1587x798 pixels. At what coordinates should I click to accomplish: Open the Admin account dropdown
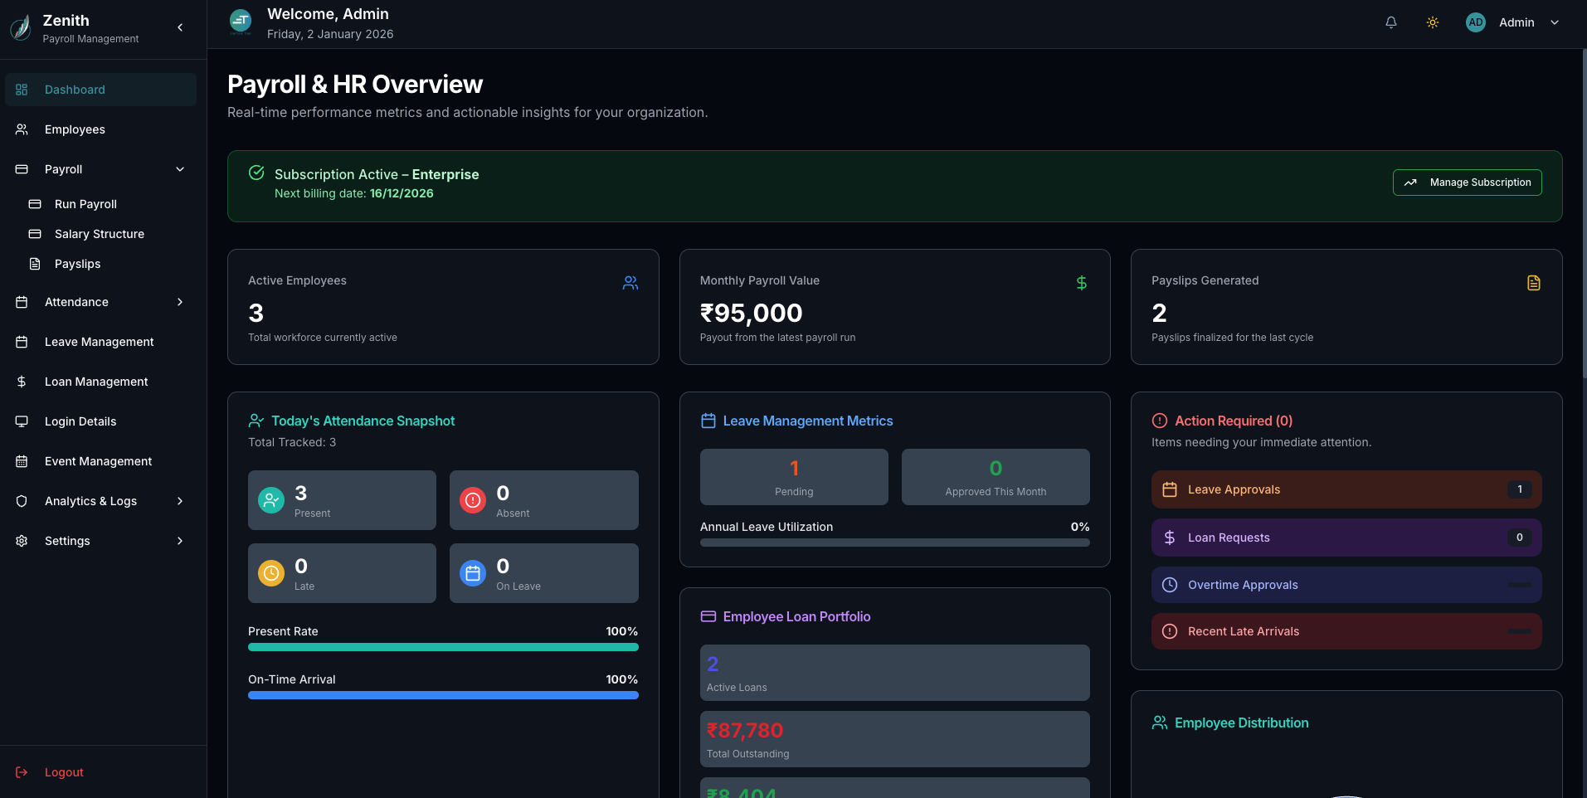click(x=1555, y=23)
